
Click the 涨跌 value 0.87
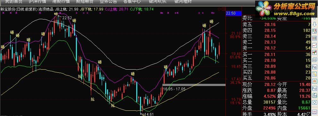tap(271, 90)
